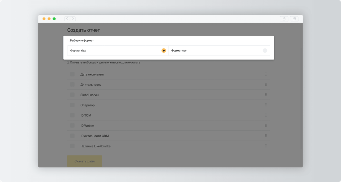
Task: Tick the Siebel-логин checkbox
Action: [x=72, y=95]
